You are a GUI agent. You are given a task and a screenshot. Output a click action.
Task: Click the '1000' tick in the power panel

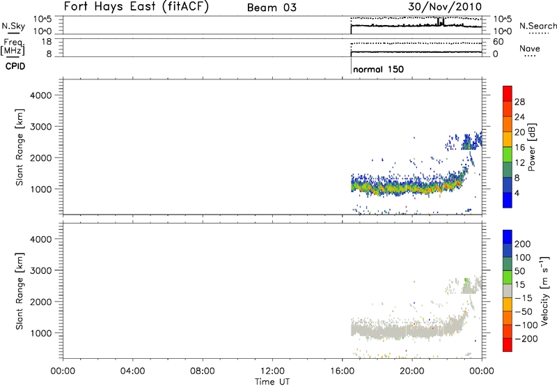(41, 189)
